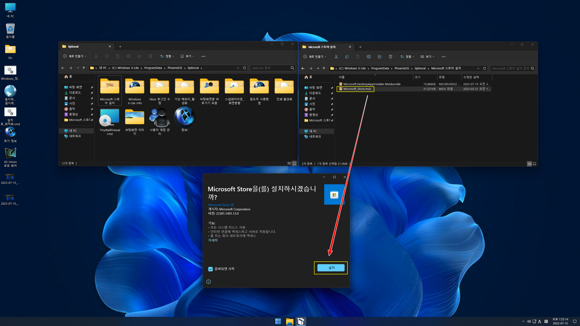The height and width of the screenshot is (326, 580).
Task: Go back in Microsoft 스토어 설치 window
Action: 303,68
